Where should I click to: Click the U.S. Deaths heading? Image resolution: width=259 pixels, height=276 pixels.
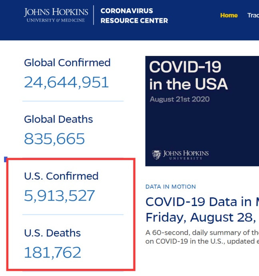point(52,233)
